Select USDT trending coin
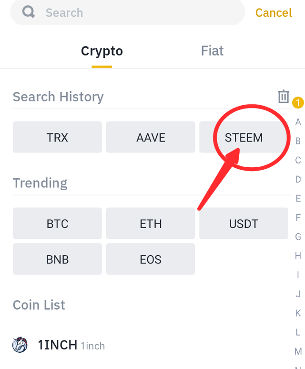The height and width of the screenshot is (369, 305). (244, 223)
